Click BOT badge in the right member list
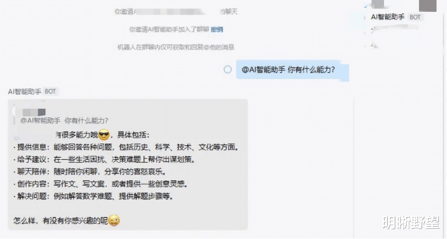 415,17
